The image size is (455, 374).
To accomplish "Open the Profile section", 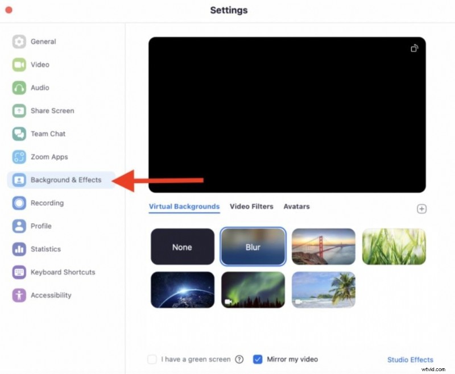I will point(39,226).
